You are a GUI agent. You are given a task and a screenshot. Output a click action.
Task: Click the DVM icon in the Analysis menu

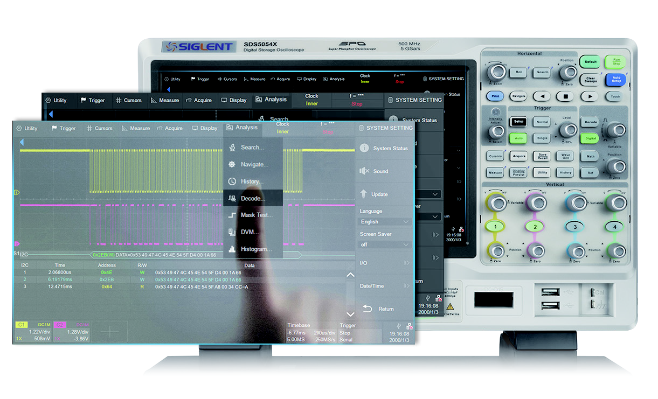point(232,232)
